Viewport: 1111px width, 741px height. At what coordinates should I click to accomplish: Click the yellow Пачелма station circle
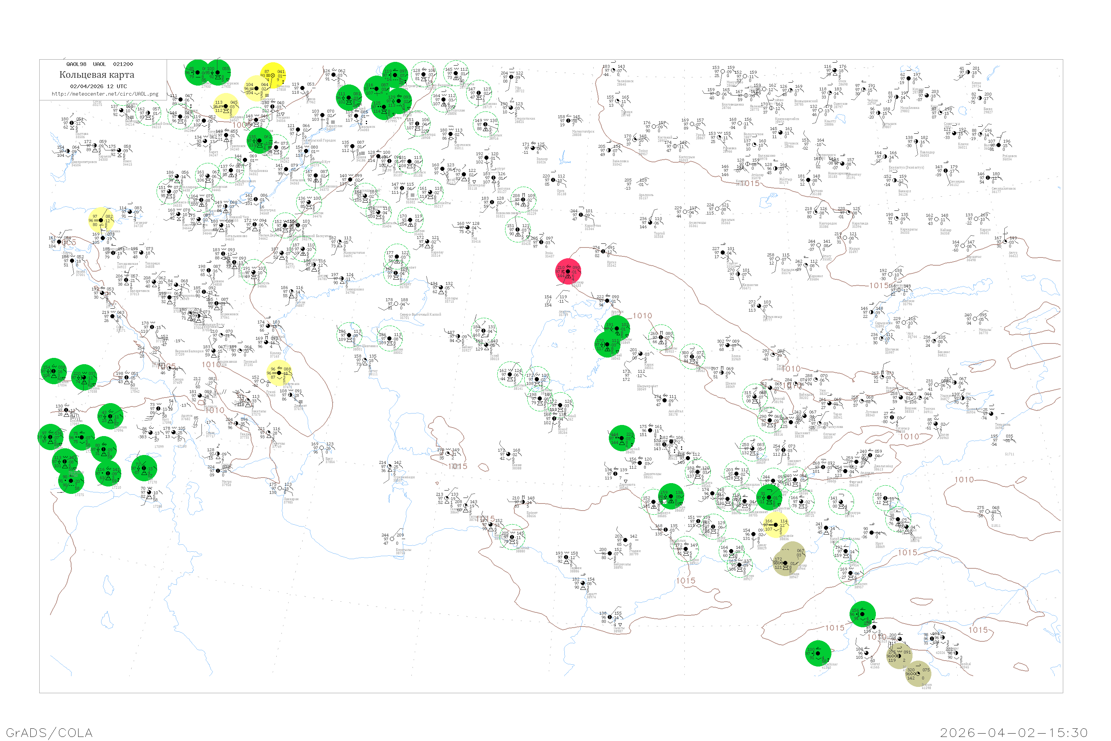[x=273, y=75]
